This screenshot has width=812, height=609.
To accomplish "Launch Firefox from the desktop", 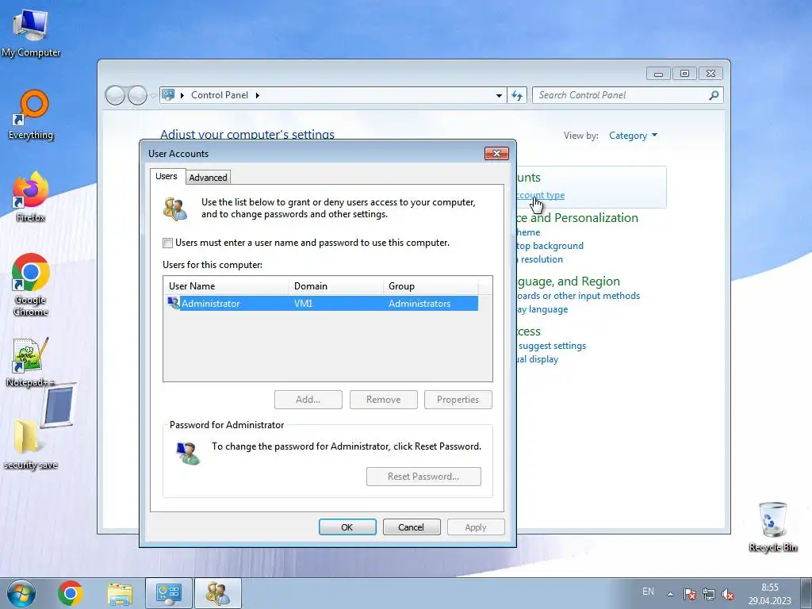I will [31, 197].
